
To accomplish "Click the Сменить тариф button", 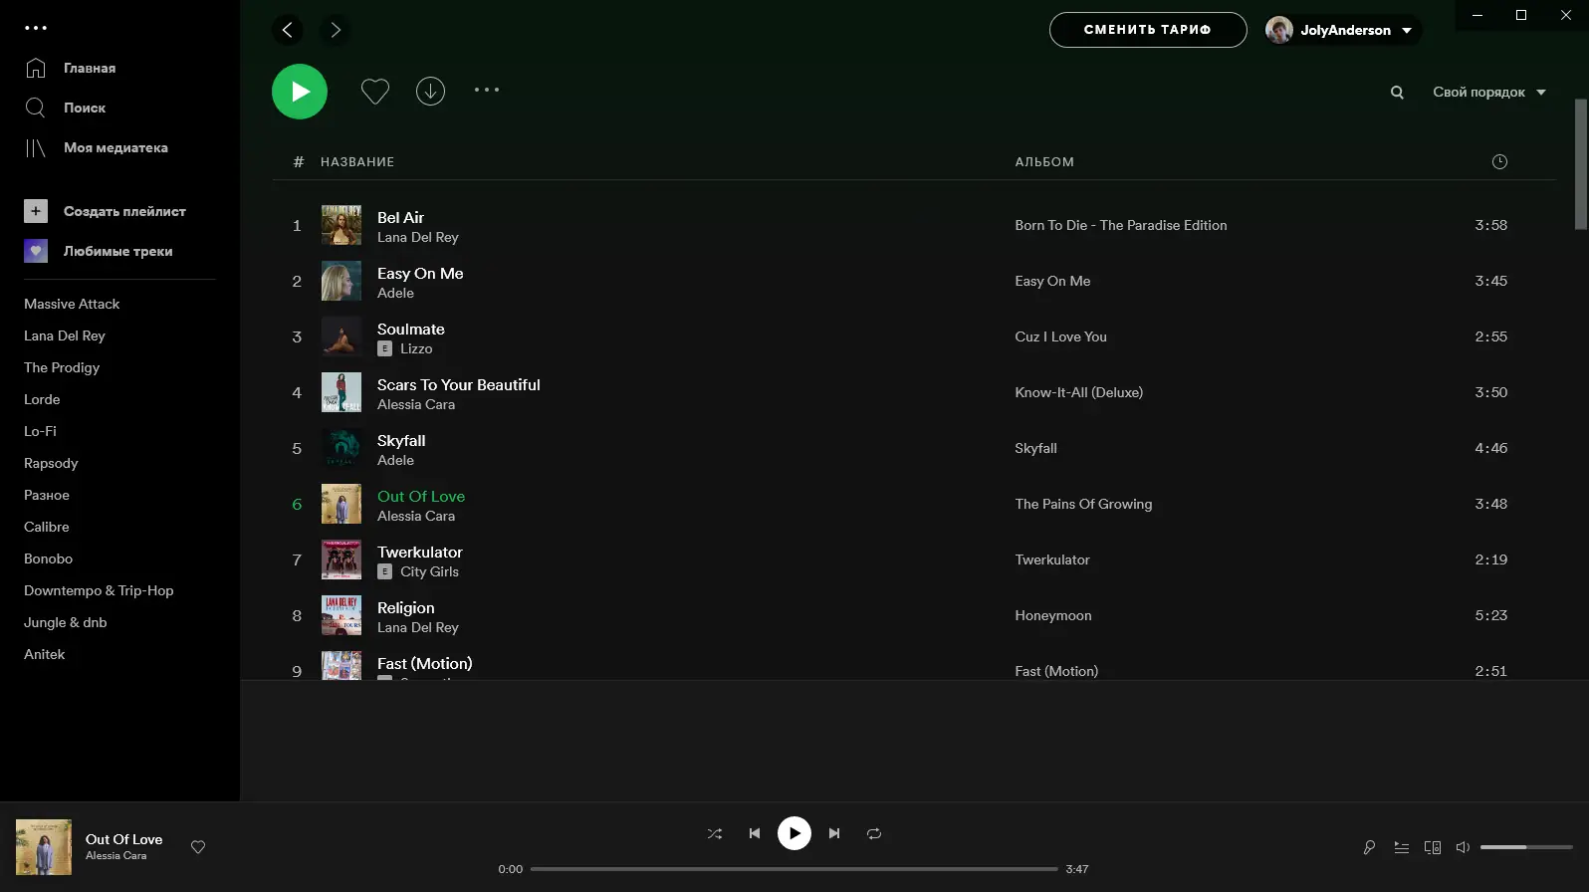I will (1148, 30).
